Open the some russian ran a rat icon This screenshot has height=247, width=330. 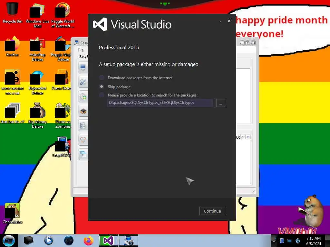[13, 82]
